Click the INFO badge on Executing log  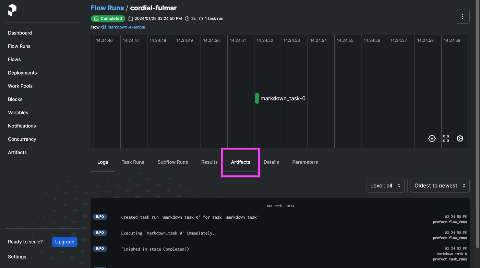100,233
